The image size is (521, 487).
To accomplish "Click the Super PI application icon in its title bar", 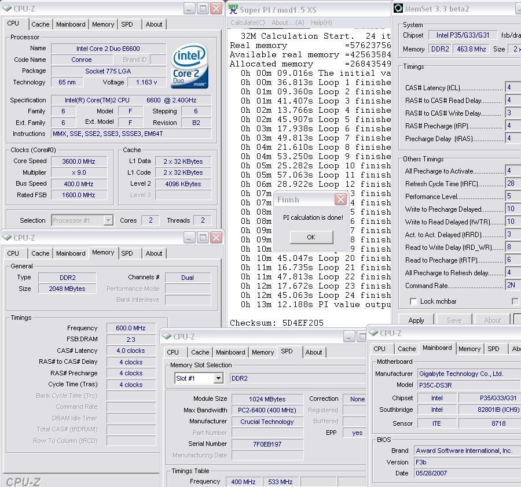I will [233, 9].
